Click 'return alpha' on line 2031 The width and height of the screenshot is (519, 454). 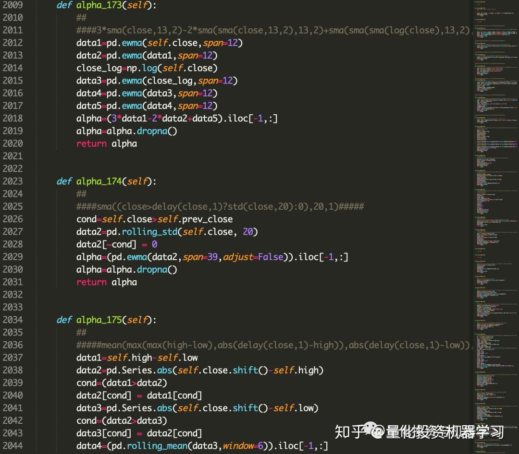pos(107,282)
